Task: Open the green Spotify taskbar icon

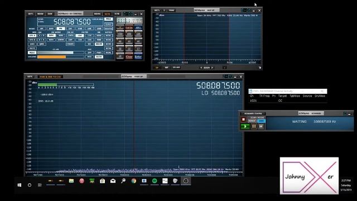Action: point(155,181)
